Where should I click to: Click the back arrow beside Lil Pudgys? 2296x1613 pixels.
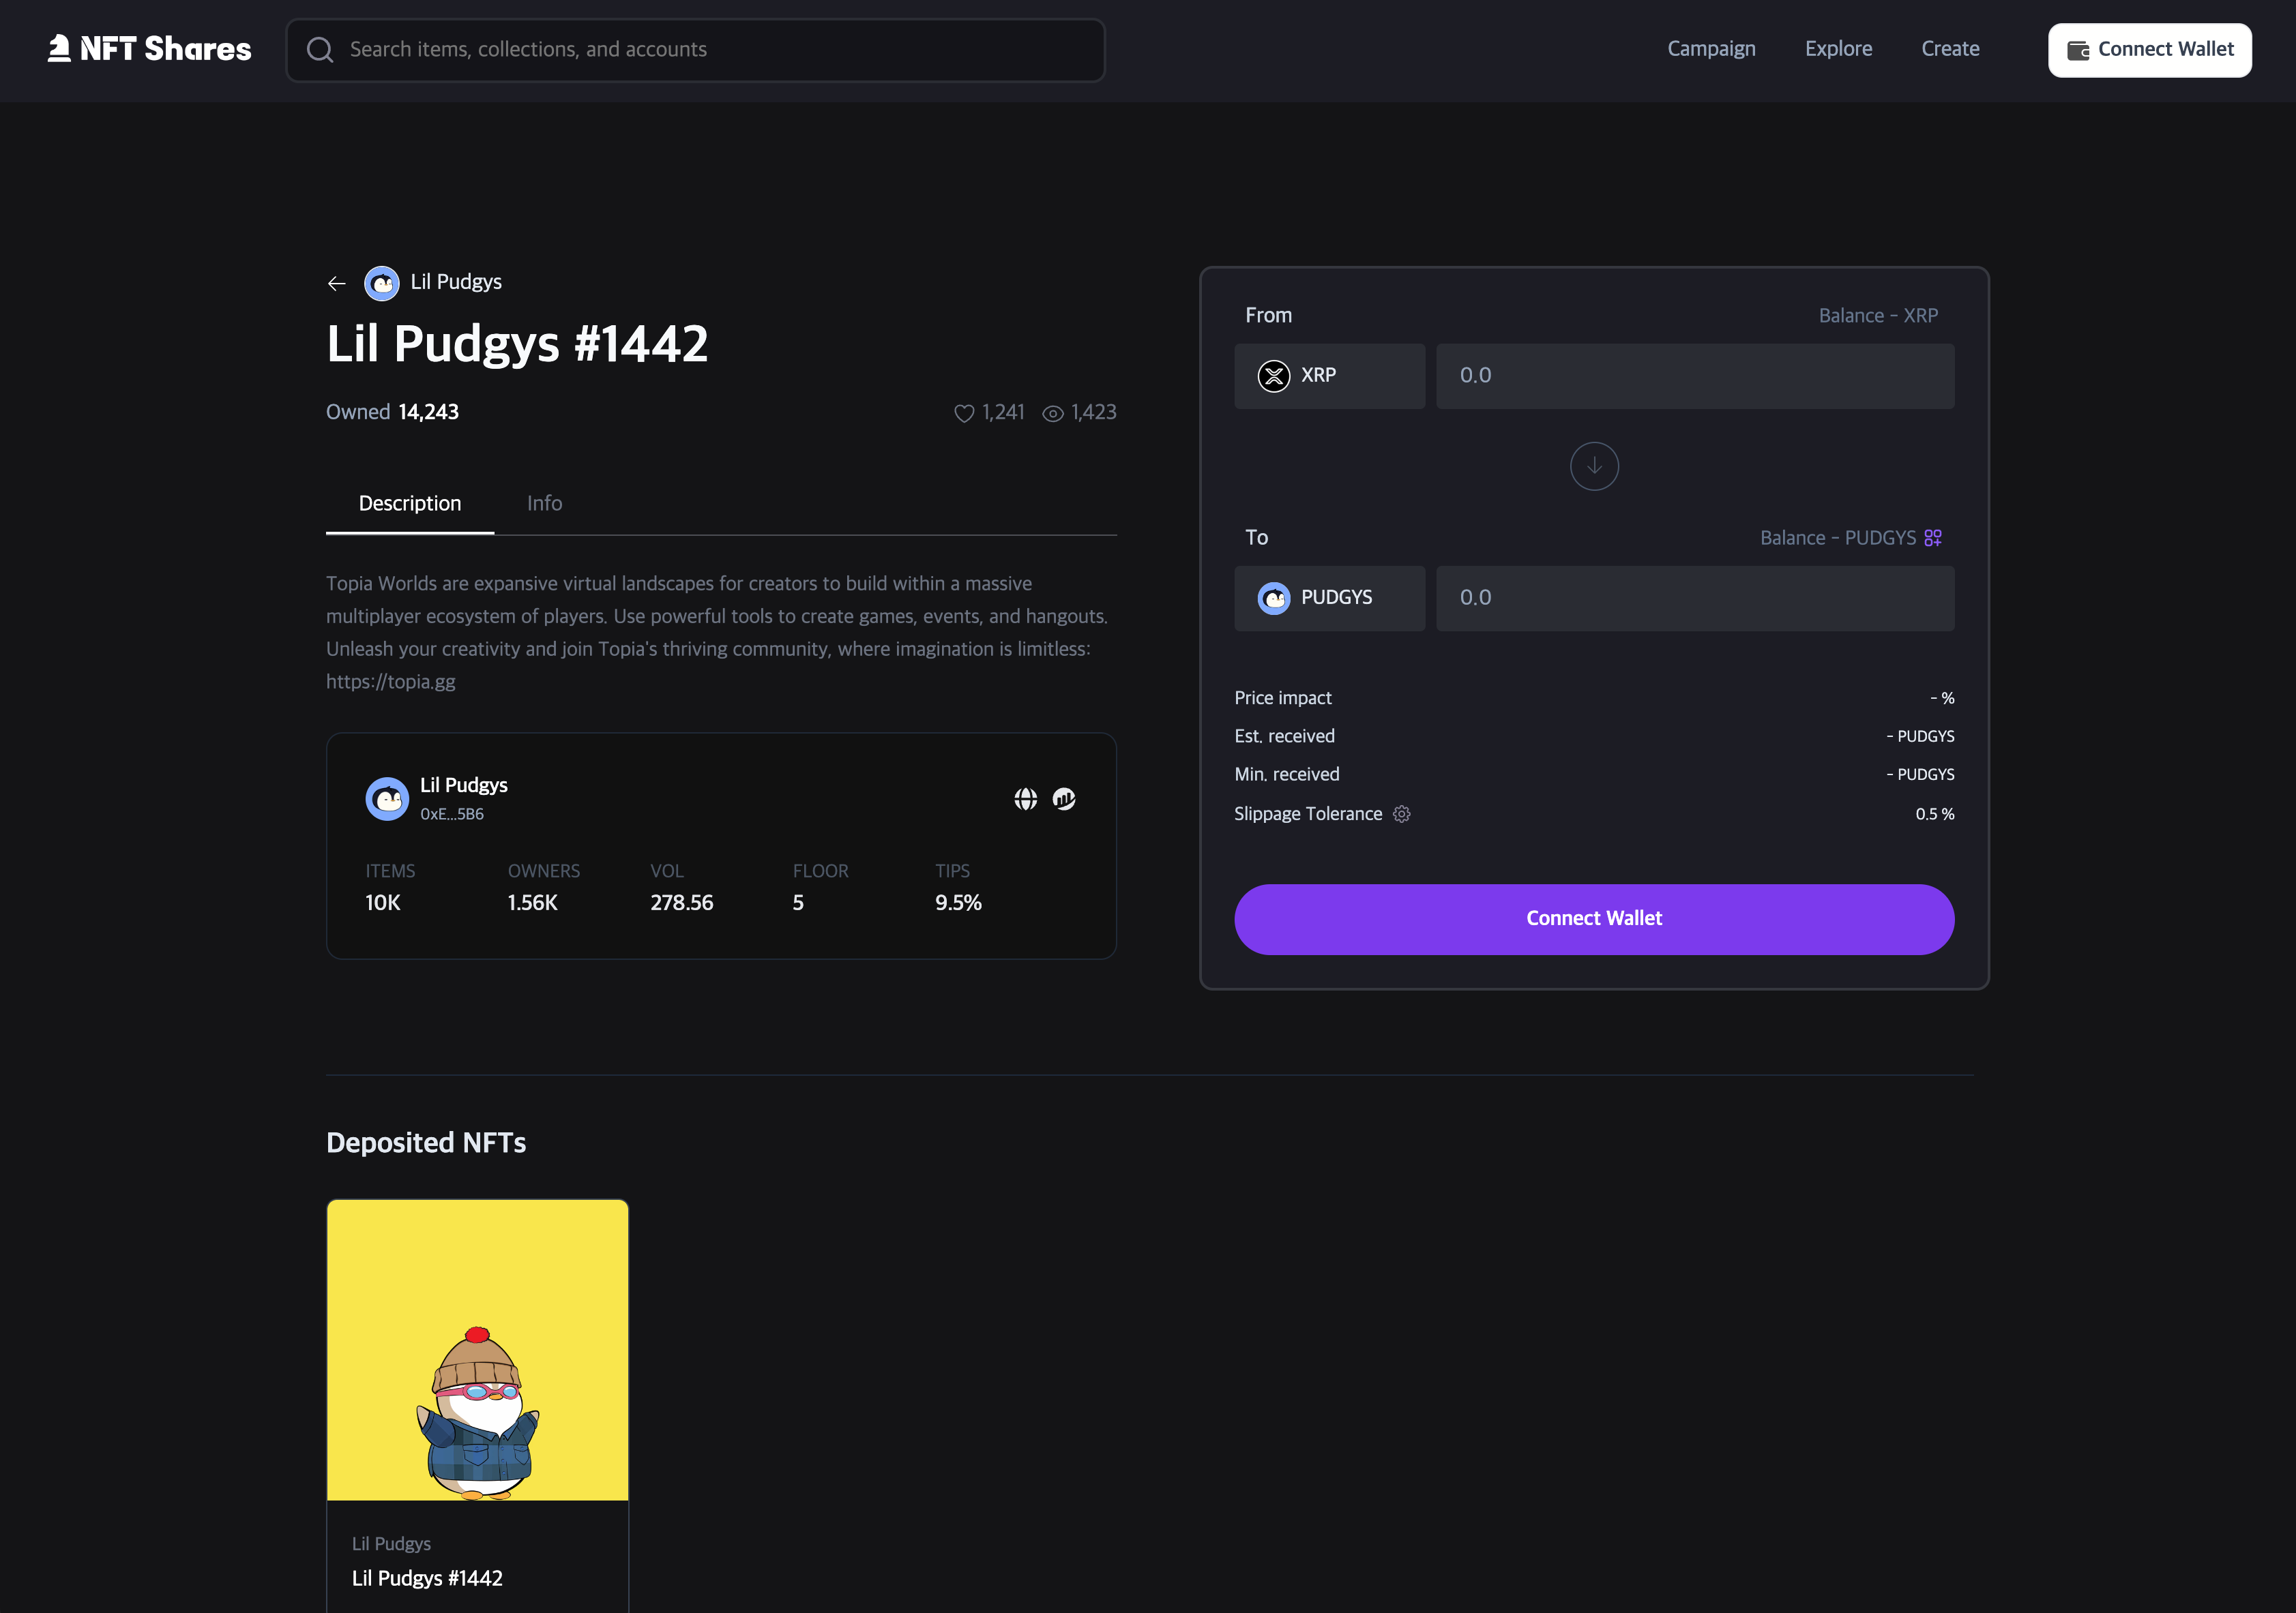337,284
